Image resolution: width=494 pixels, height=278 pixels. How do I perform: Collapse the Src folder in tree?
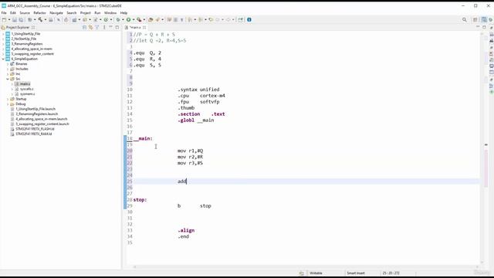coord(8,79)
